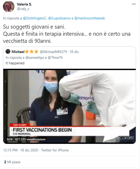Image resolution: width=140 pixels, height=169 pixels.
Task: Open the quoted tweet text "It happened"
Action: 15,63
